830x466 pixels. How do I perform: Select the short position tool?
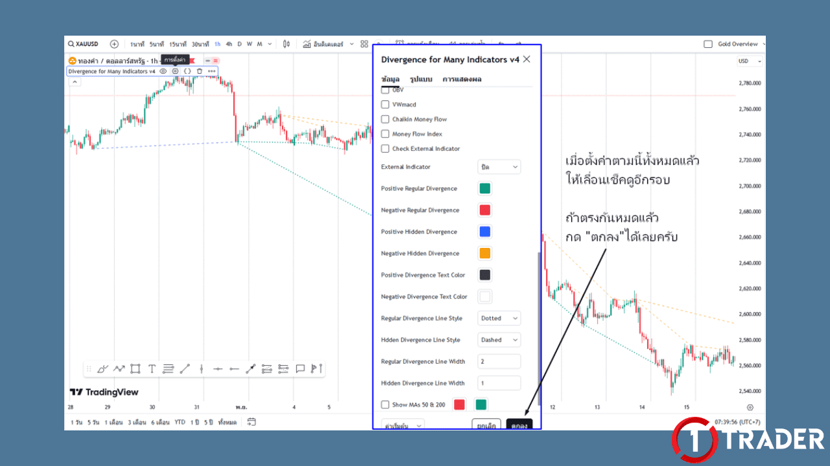point(283,369)
